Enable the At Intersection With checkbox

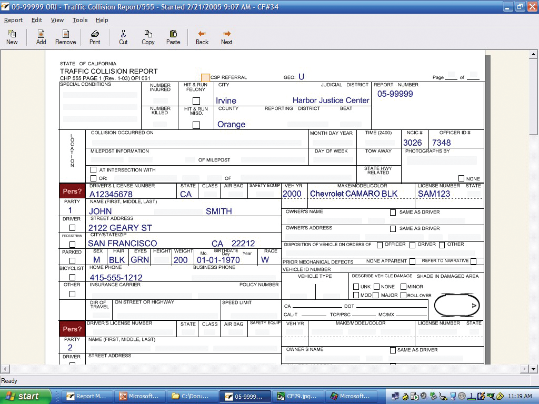pos(94,170)
